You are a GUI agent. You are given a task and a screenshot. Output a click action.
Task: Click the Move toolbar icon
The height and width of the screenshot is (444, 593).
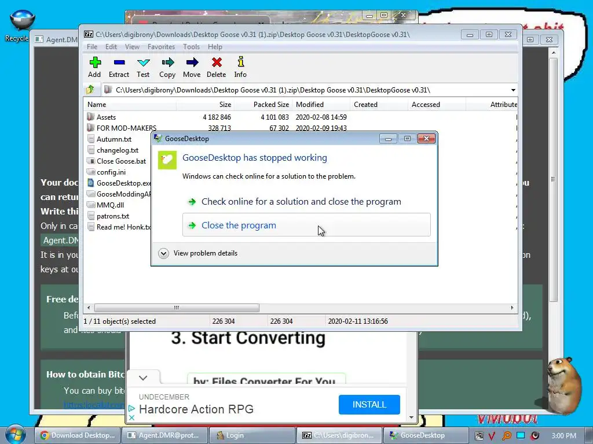coord(192,67)
